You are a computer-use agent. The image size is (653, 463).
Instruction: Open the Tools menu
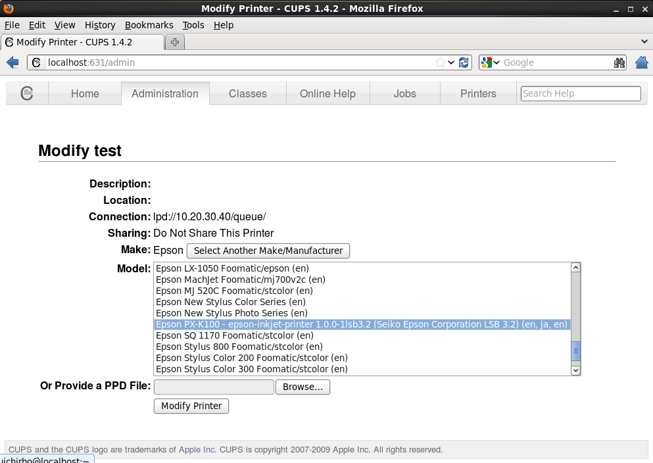(x=193, y=25)
